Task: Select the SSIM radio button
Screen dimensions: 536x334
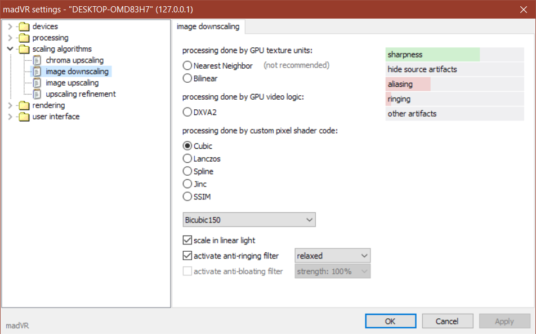Action: (187, 196)
